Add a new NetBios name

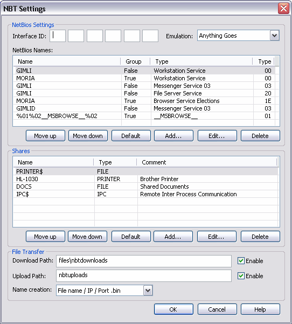pos(173,136)
